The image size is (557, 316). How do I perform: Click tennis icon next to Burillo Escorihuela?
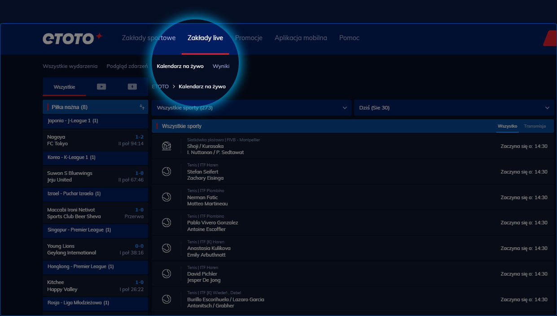tap(167, 299)
